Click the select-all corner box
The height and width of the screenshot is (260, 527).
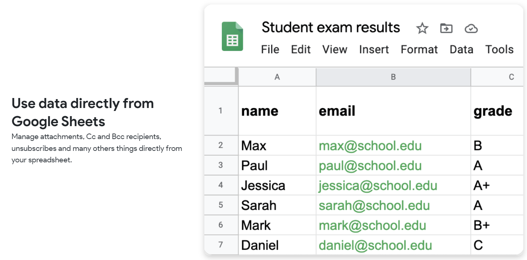click(x=221, y=77)
